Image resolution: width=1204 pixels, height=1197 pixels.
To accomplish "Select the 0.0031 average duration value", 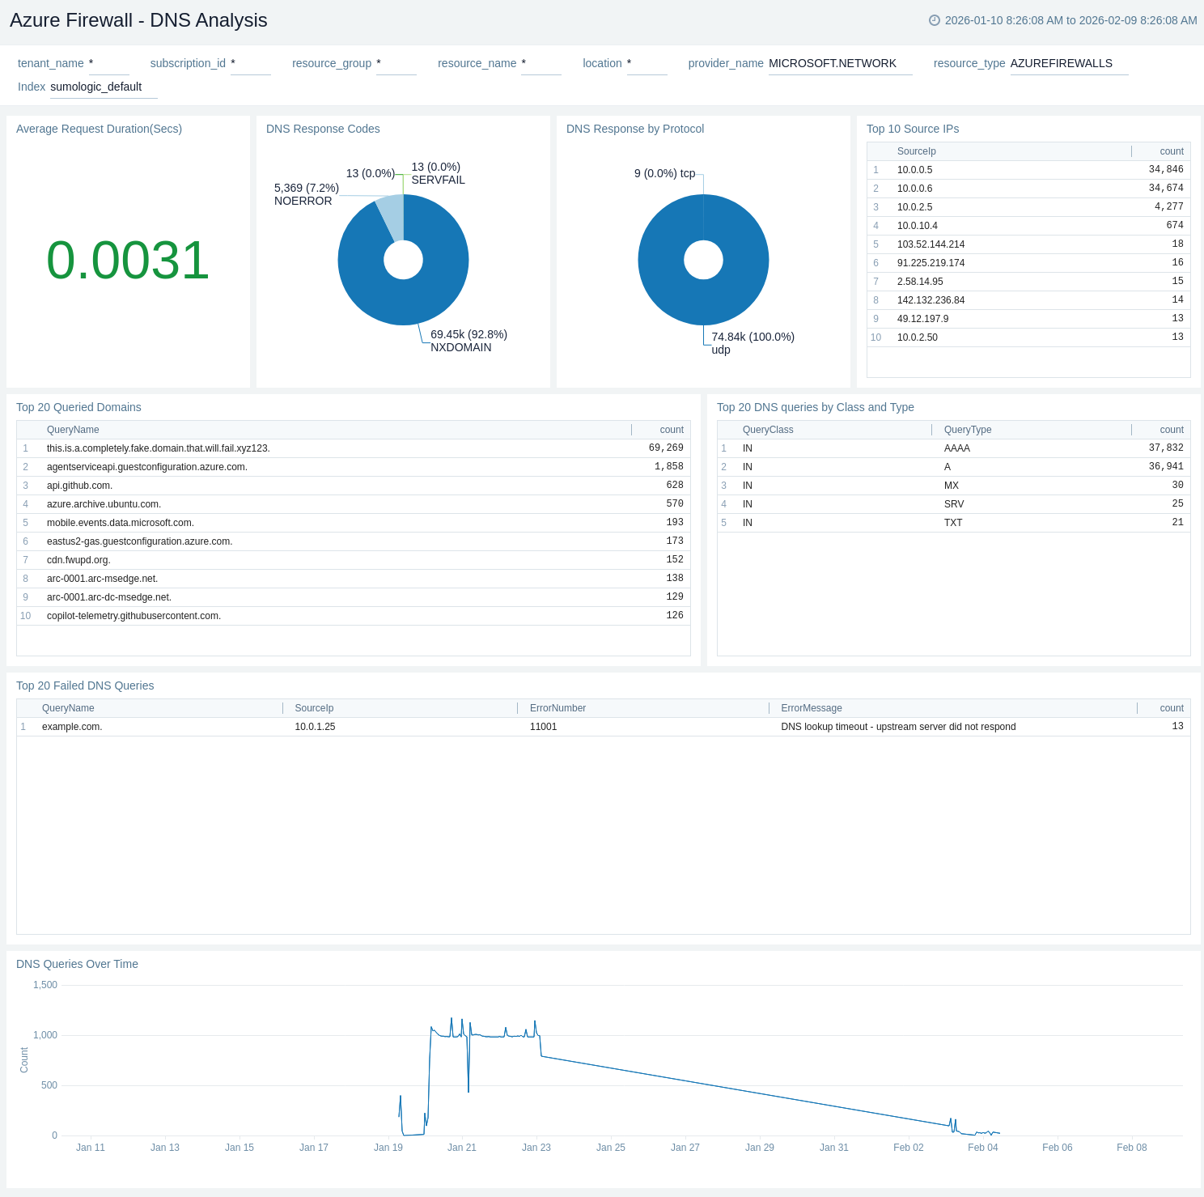I will coord(128,261).
